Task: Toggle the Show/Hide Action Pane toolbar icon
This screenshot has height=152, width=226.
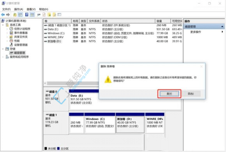Action: coord(32,14)
